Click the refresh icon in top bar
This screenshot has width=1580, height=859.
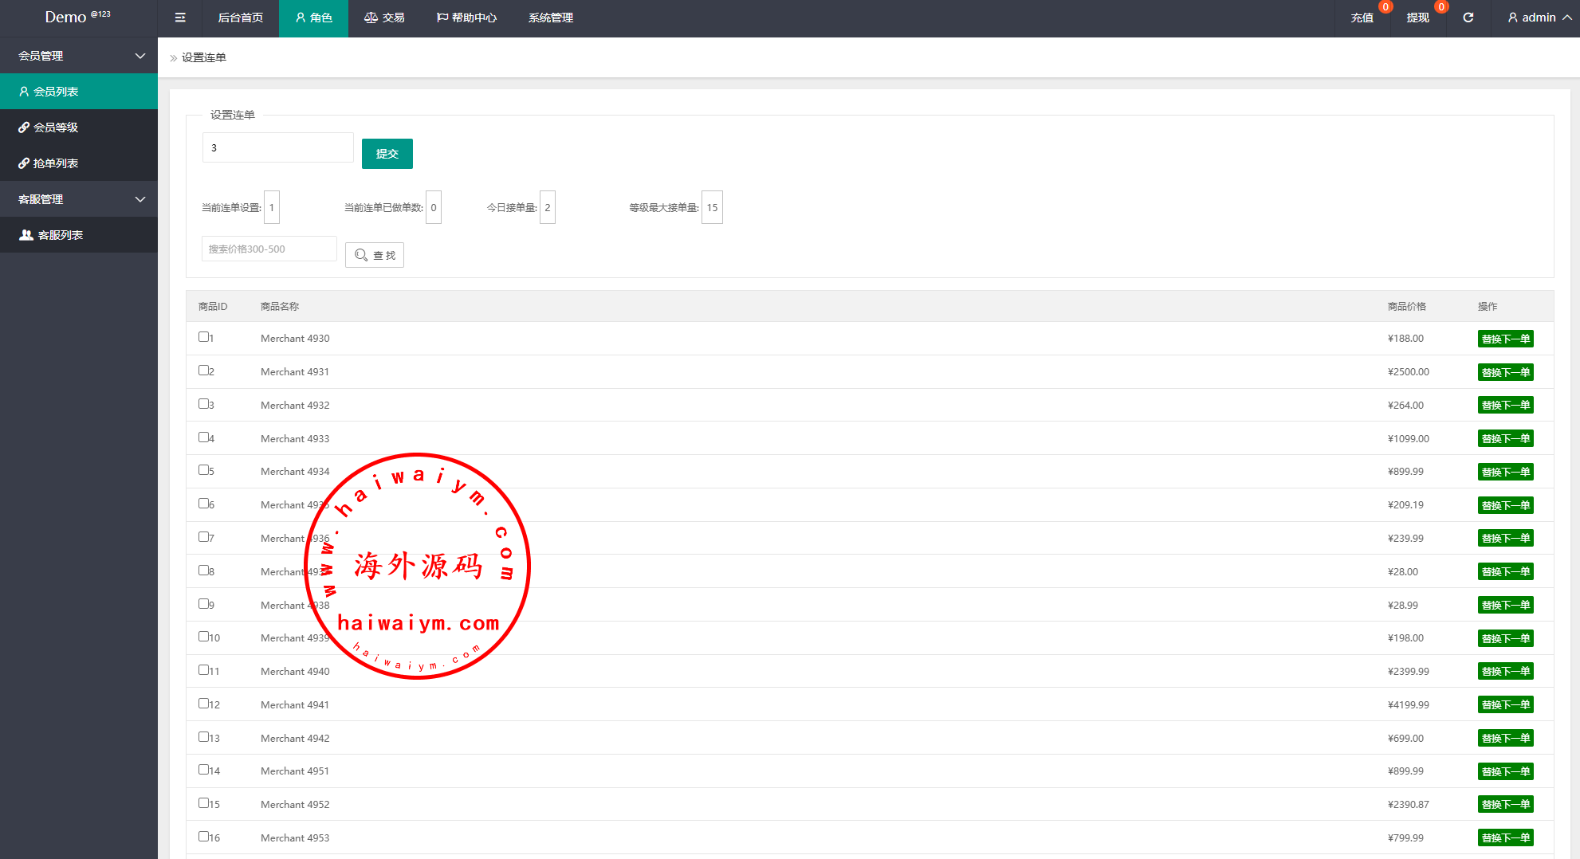click(1468, 18)
